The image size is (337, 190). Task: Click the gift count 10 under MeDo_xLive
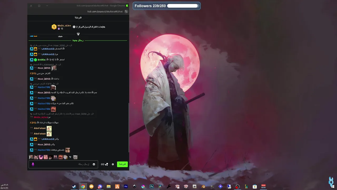click(62, 28)
